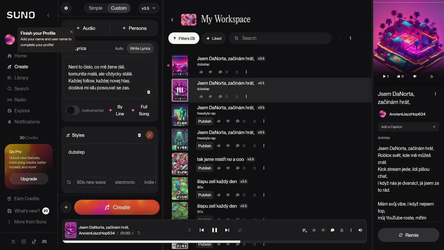This screenshot has height=250, width=444.
Task: Click the Upgrade button
Action: (x=29, y=179)
